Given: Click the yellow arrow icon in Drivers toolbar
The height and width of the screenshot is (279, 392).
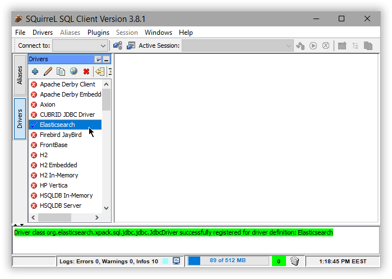Looking at the screenshot, I should 100,71.
